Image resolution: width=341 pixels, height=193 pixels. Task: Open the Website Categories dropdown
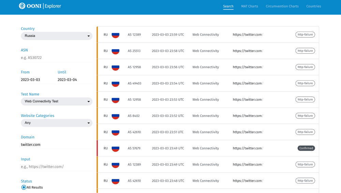[x=56, y=123]
